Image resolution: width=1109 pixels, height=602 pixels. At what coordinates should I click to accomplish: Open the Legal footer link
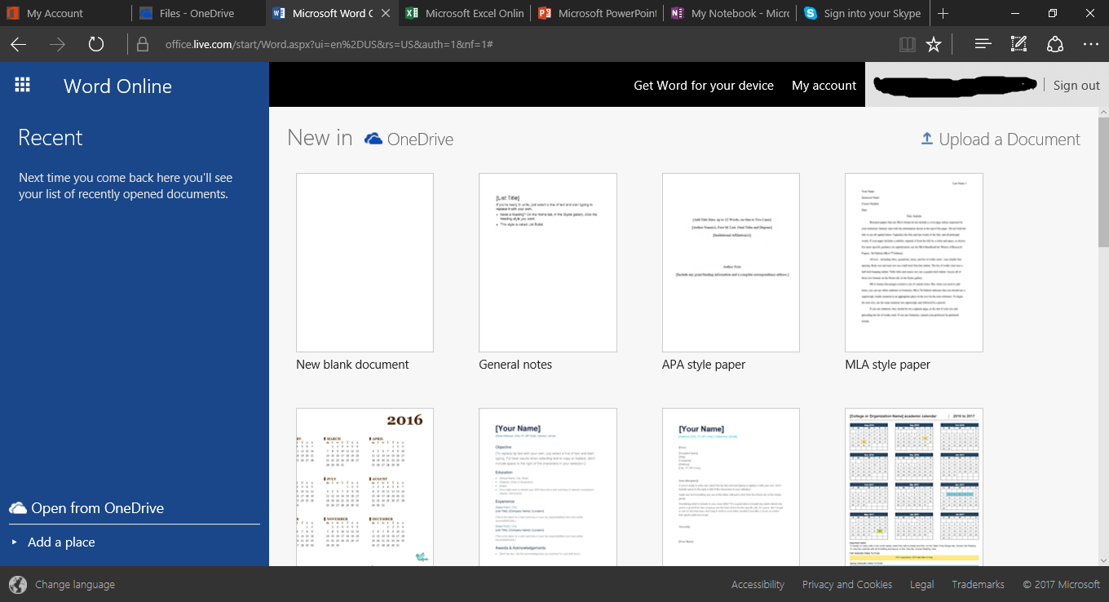[922, 584]
